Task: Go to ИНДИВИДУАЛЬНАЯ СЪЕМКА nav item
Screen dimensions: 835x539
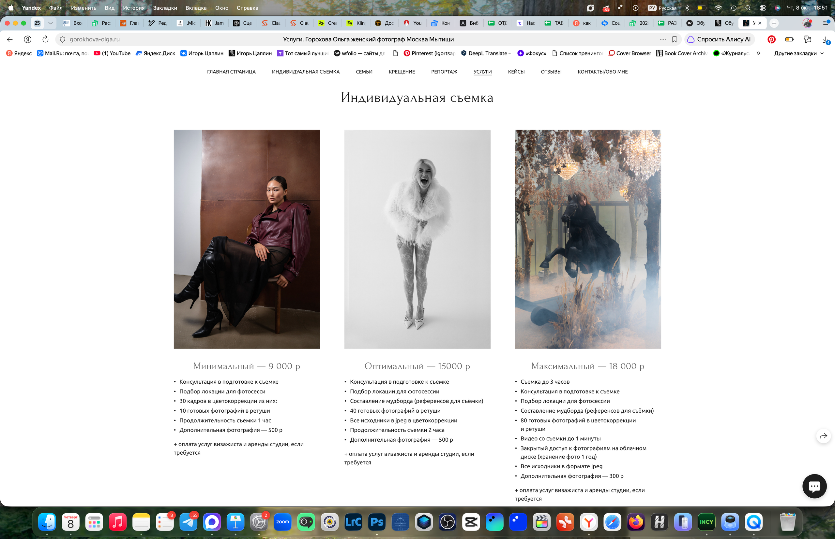Action: [x=306, y=72]
